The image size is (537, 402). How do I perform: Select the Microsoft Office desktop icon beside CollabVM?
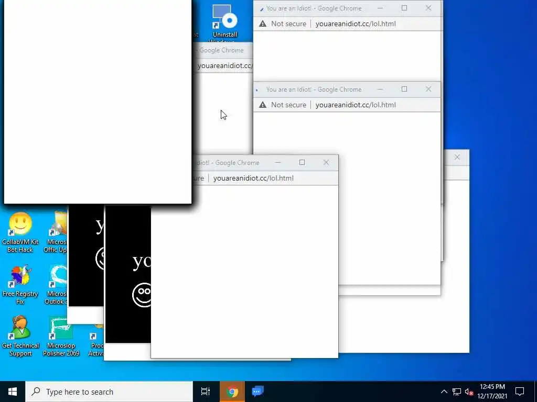pyautogui.click(x=56, y=232)
